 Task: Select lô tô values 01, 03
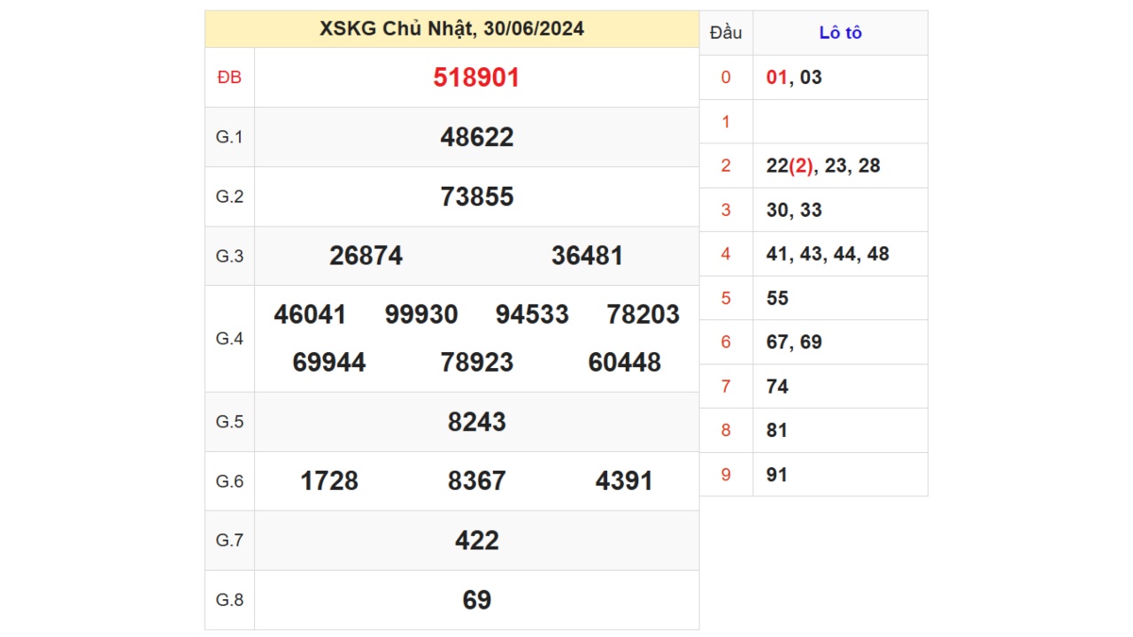click(794, 77)
